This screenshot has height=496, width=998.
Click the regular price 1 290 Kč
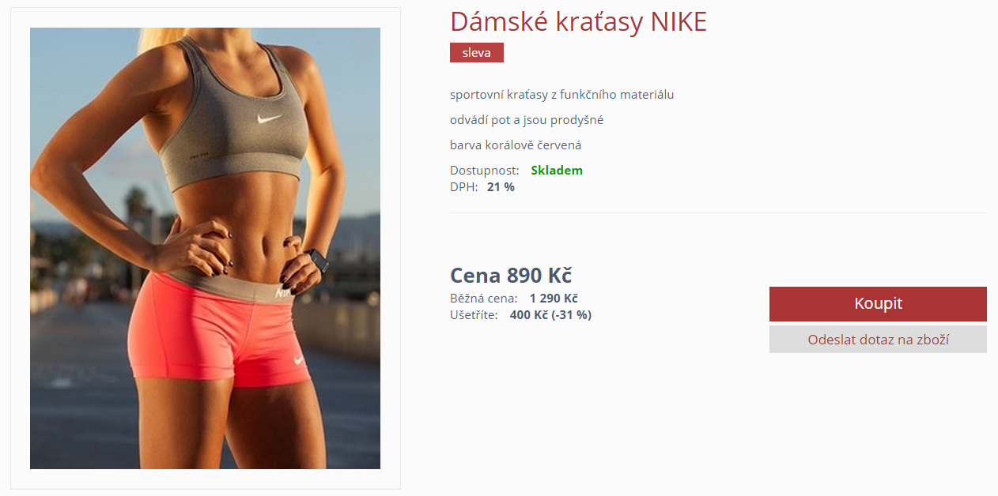click(x=554, y=299)
